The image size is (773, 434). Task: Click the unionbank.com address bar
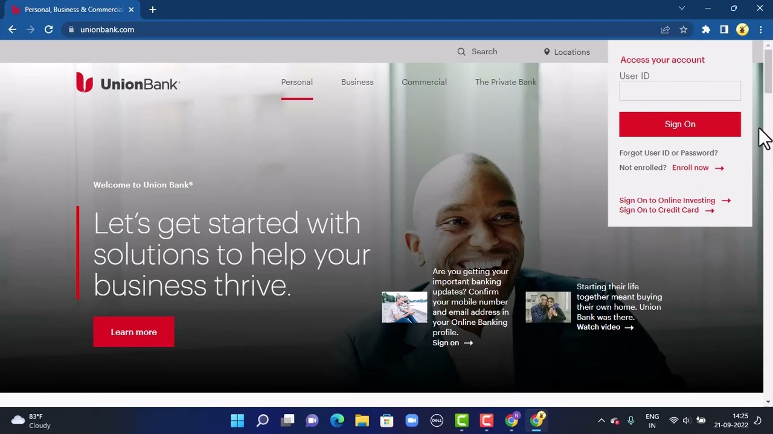coord(362,30)
